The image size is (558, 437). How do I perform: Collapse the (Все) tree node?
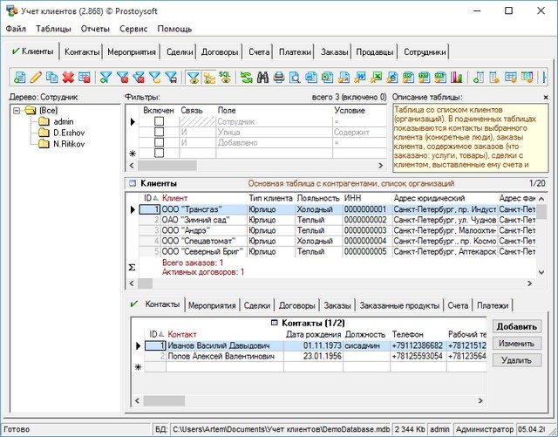pyautogui.click(x=17, y=111)
